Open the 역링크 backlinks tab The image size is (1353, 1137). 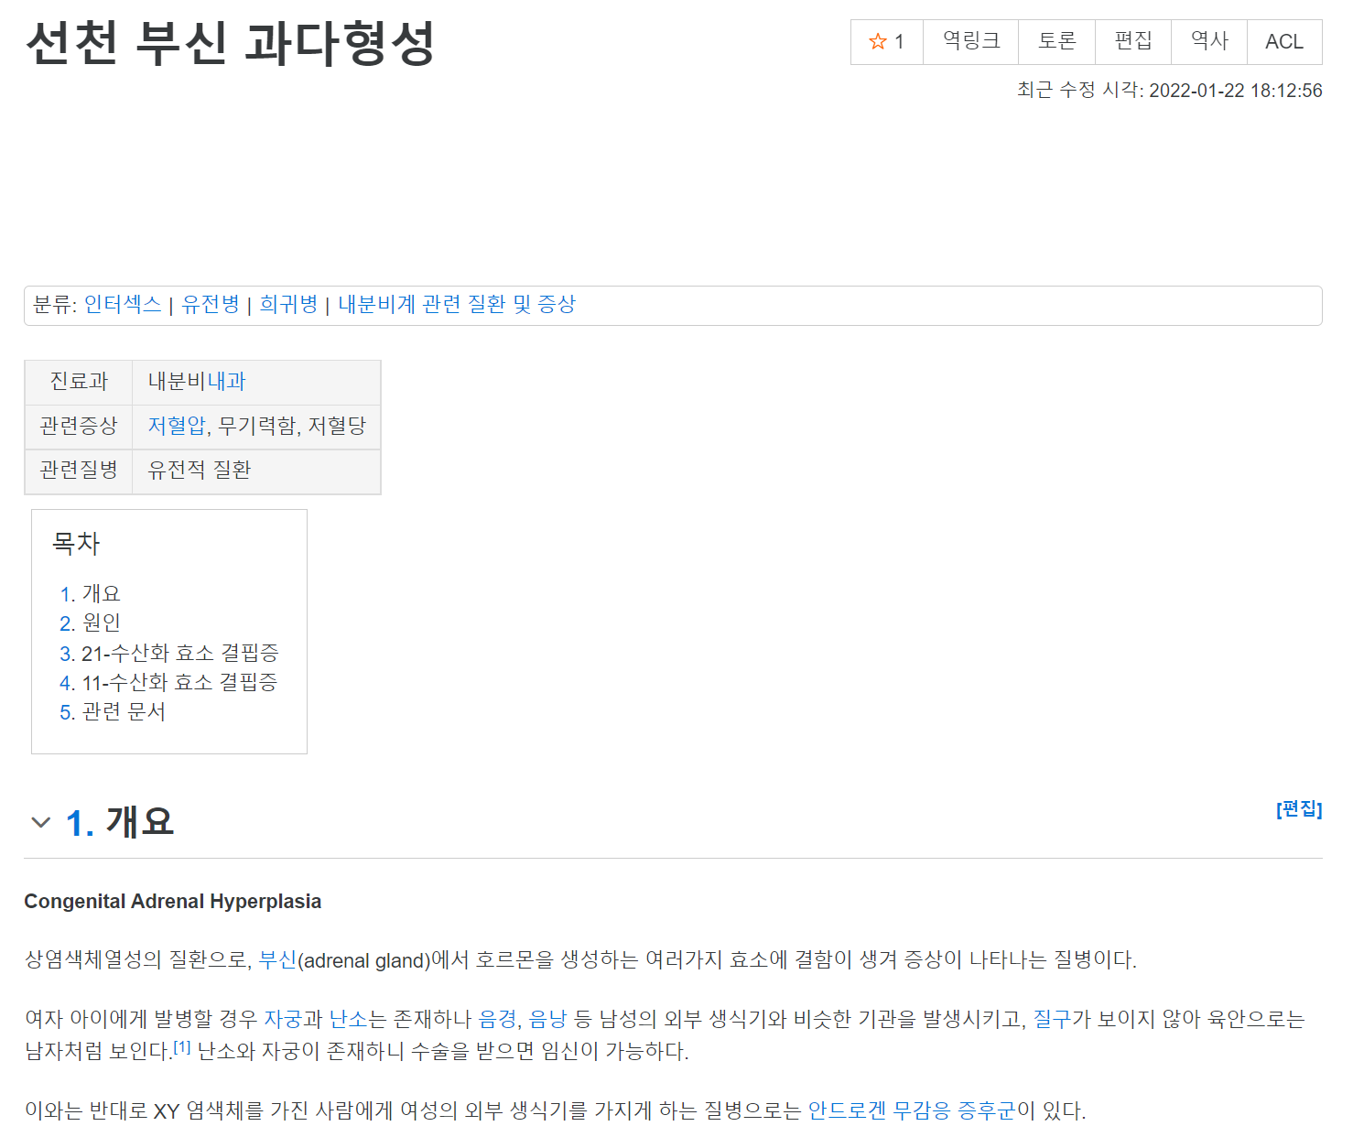coord(970,42)
